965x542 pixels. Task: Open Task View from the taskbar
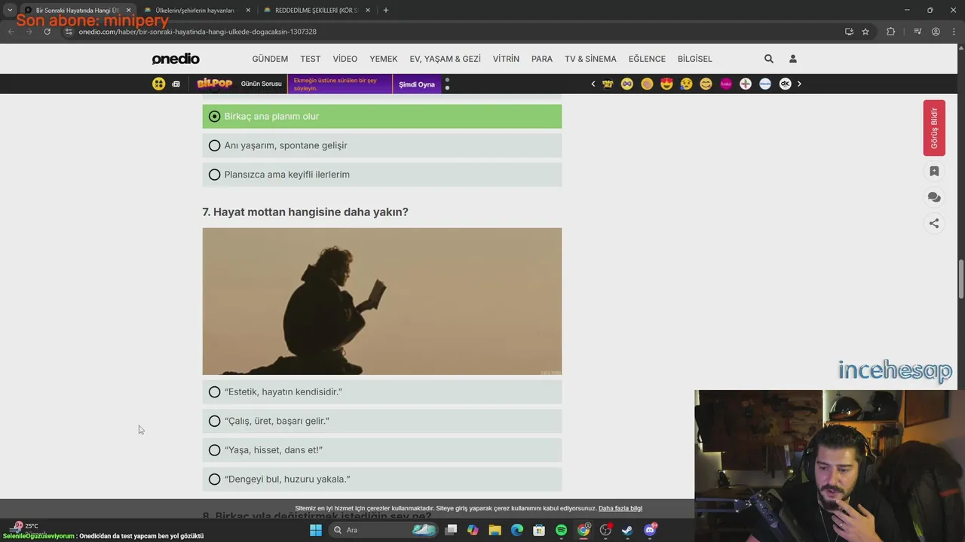pos(451,530)
